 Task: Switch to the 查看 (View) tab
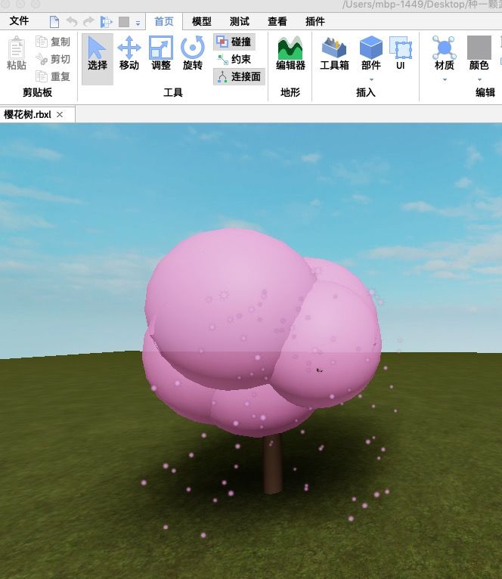click(277, 21)
